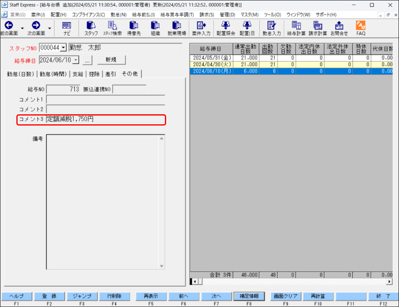Open the スタッフNO combo box dropdown
Screen dimensions: 399x307
pyautogui.click(x=64, y=48)
